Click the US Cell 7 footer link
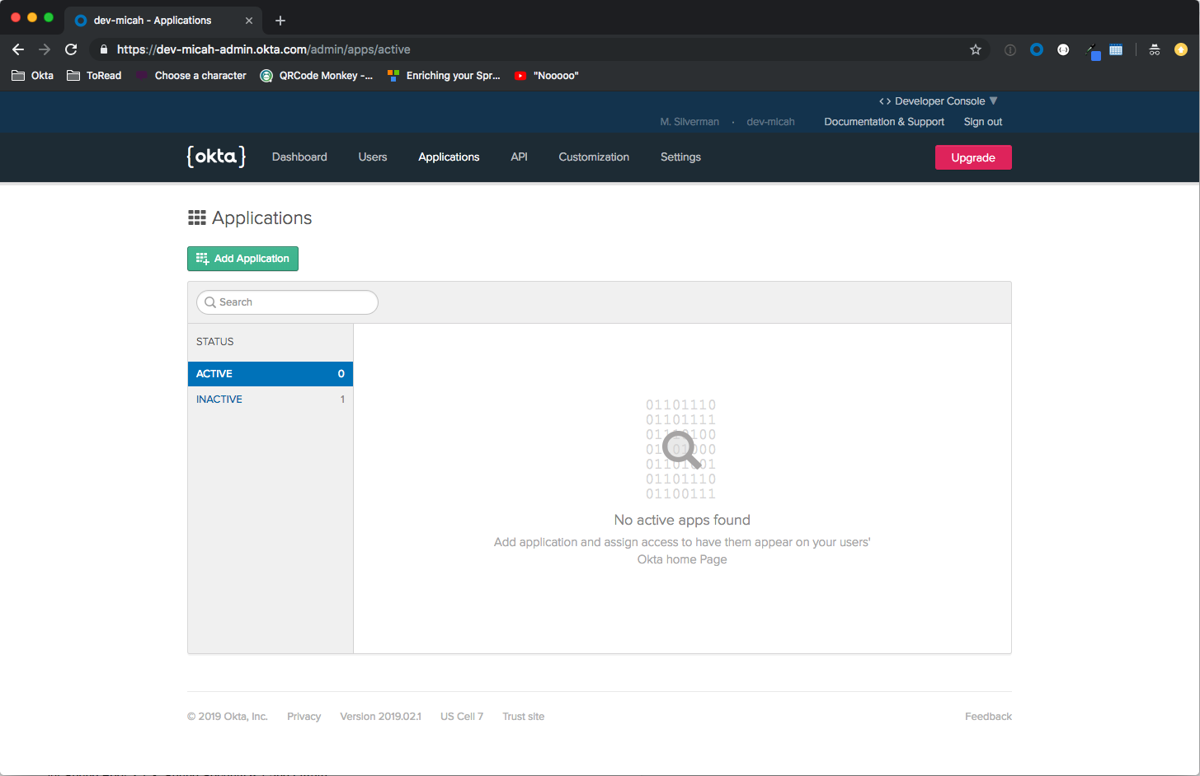This screenshot has height=776, width=1200. coord(462,717)
